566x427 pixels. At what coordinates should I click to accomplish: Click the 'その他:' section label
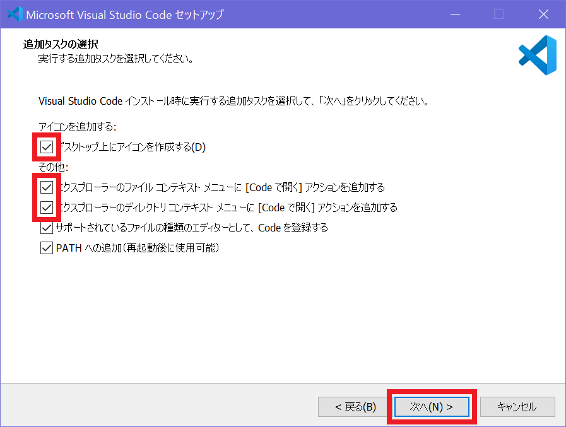[53, 168]
